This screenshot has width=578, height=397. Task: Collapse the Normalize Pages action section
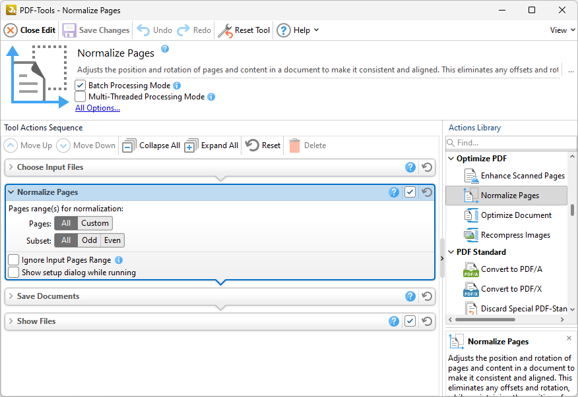pos(11,192)
